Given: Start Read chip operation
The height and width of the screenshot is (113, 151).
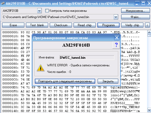Looking at the screenshot, I should tap(85, 25).
